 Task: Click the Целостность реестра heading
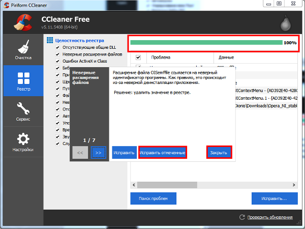click(x=80, y=41)
